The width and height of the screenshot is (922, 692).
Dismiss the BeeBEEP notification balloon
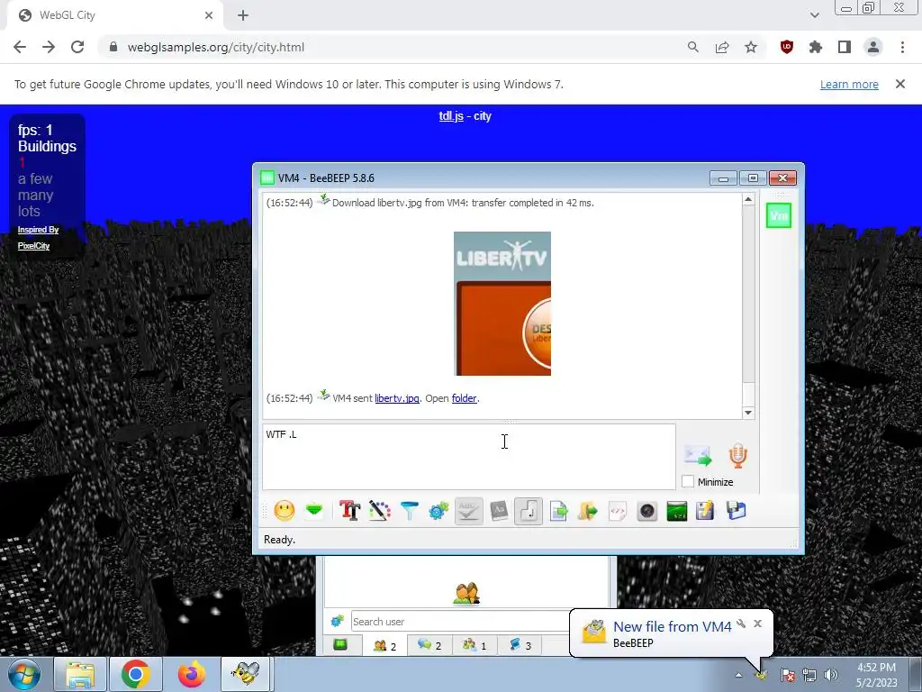pos(757,624)
